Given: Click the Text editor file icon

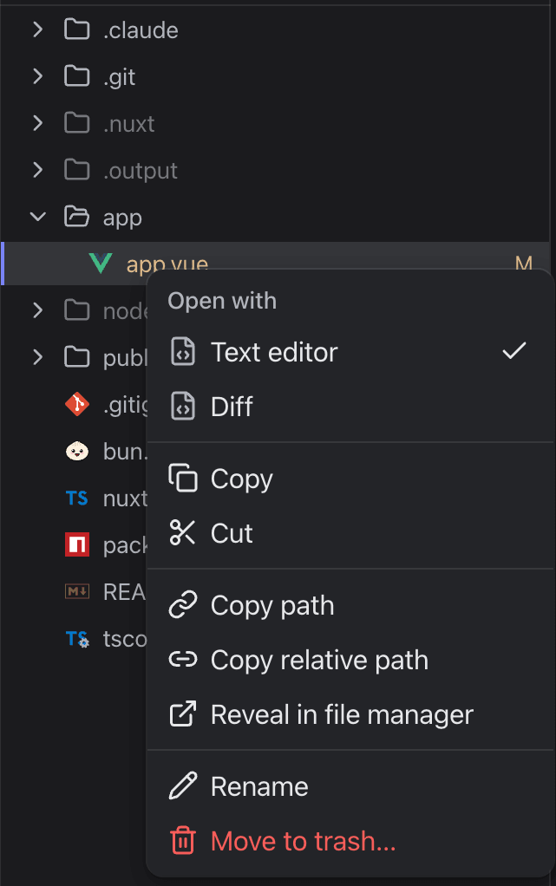Looking at the screenshot, I should pos(183,352).
